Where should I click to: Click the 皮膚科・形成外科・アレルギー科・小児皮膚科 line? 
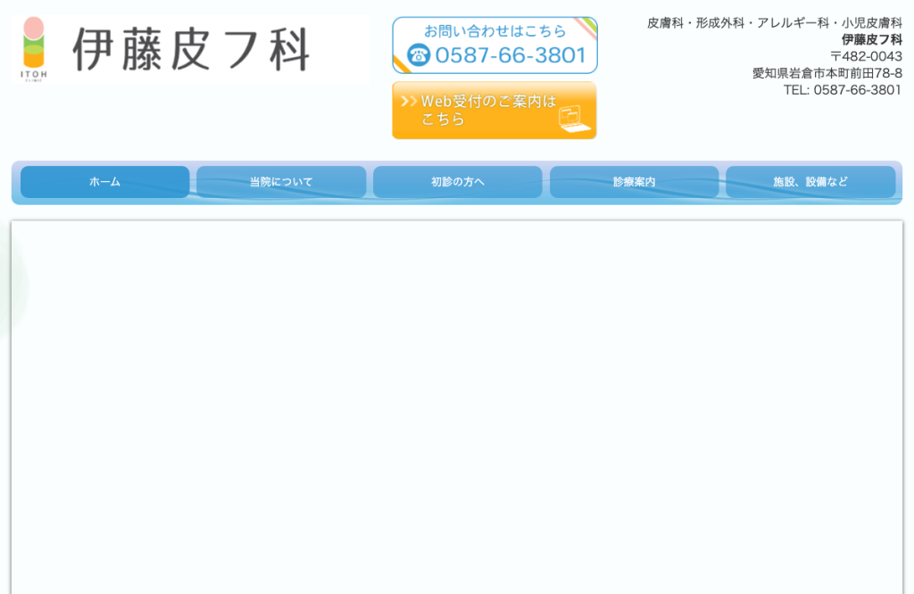(775, 22)
